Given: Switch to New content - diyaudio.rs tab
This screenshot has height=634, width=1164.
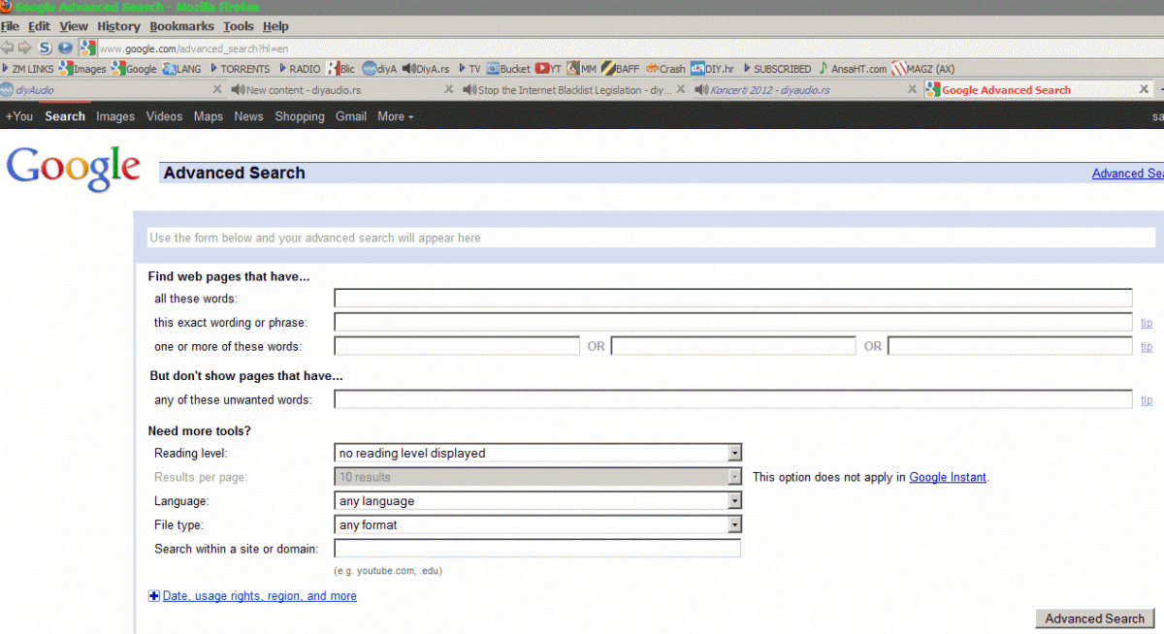Looking at the screenshot, I should pos(342,90).
